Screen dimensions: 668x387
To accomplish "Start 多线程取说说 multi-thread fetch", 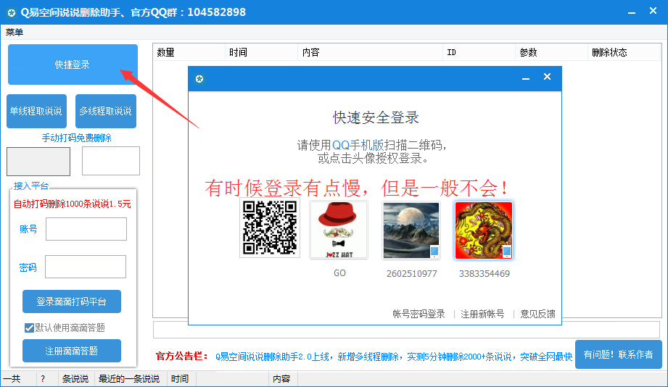I will coord(106,111).
